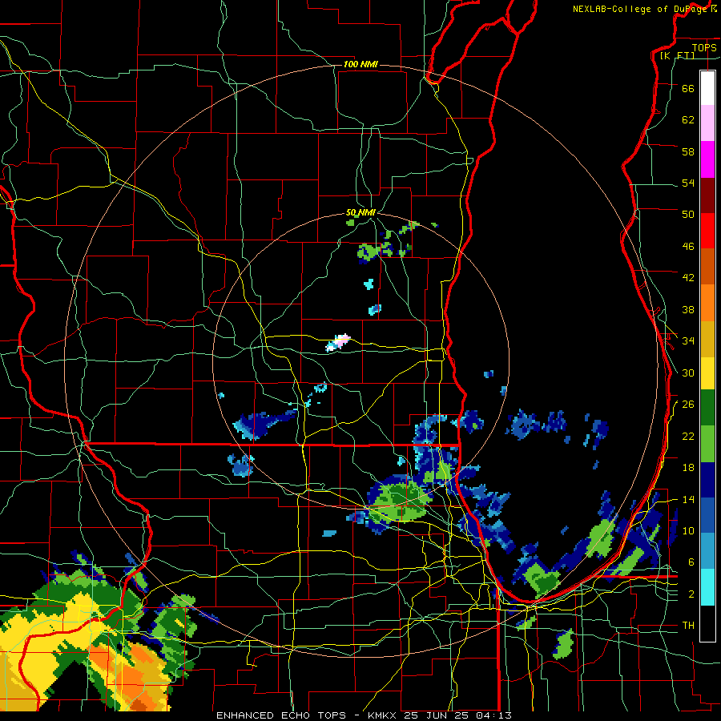Image resolution: width=721 pixels, height=721 pixels.
Task: Click the K FT units label
Action: 677,56
